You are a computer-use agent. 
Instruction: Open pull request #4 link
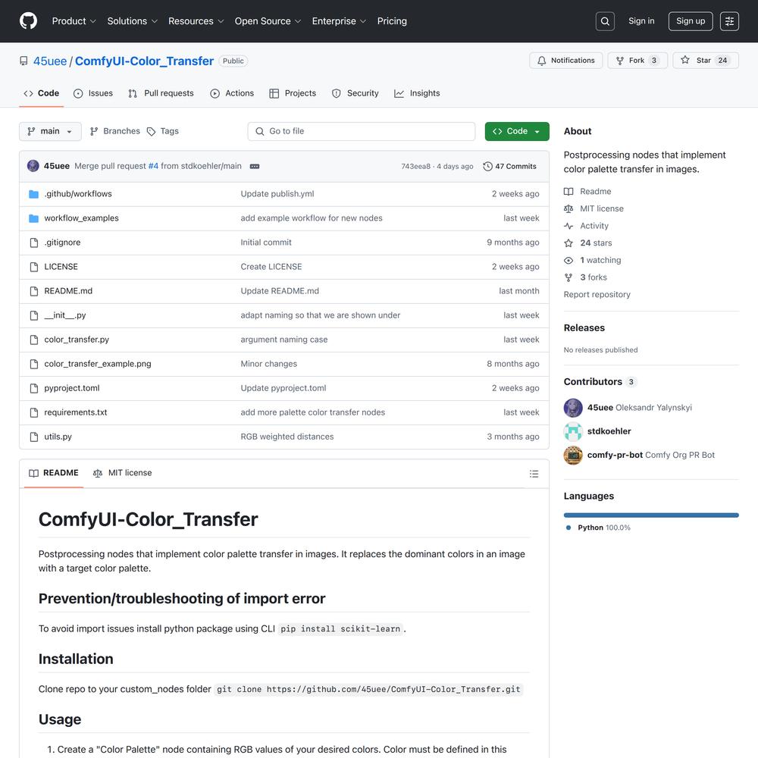(x=153, y=166)
